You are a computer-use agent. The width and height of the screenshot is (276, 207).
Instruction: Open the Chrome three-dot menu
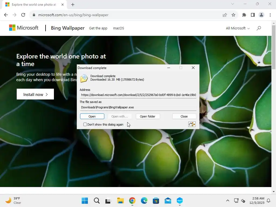(x=270, y=15)
